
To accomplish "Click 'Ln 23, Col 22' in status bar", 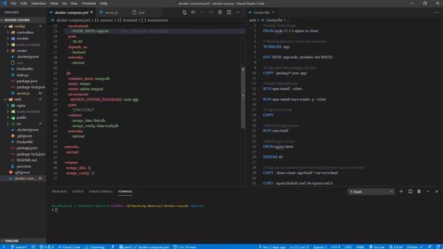I will tap(299, 247).
